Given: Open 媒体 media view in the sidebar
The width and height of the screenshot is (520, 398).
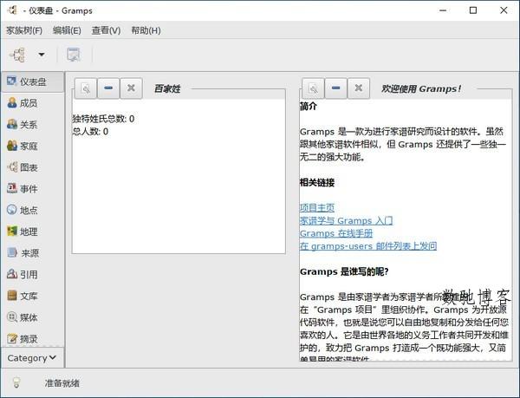Looking at the screenshot, I should point(32,317).
